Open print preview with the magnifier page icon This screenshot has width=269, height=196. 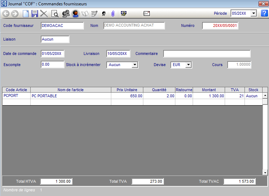coord(55,14)
